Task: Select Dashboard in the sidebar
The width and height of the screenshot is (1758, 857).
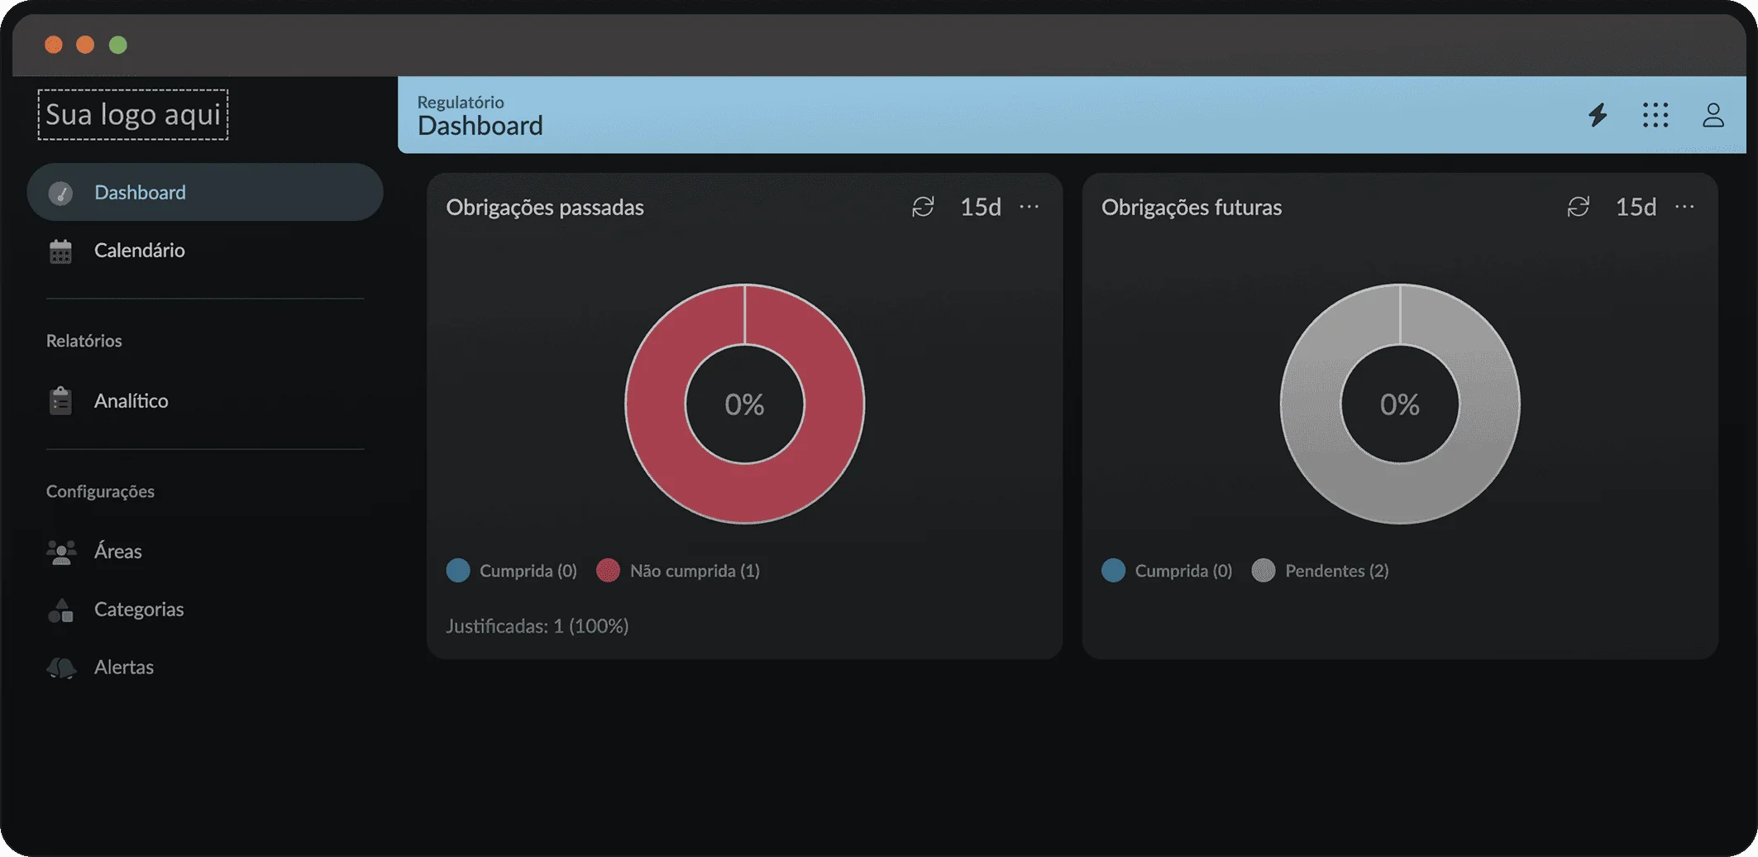Action: [205, 192]
